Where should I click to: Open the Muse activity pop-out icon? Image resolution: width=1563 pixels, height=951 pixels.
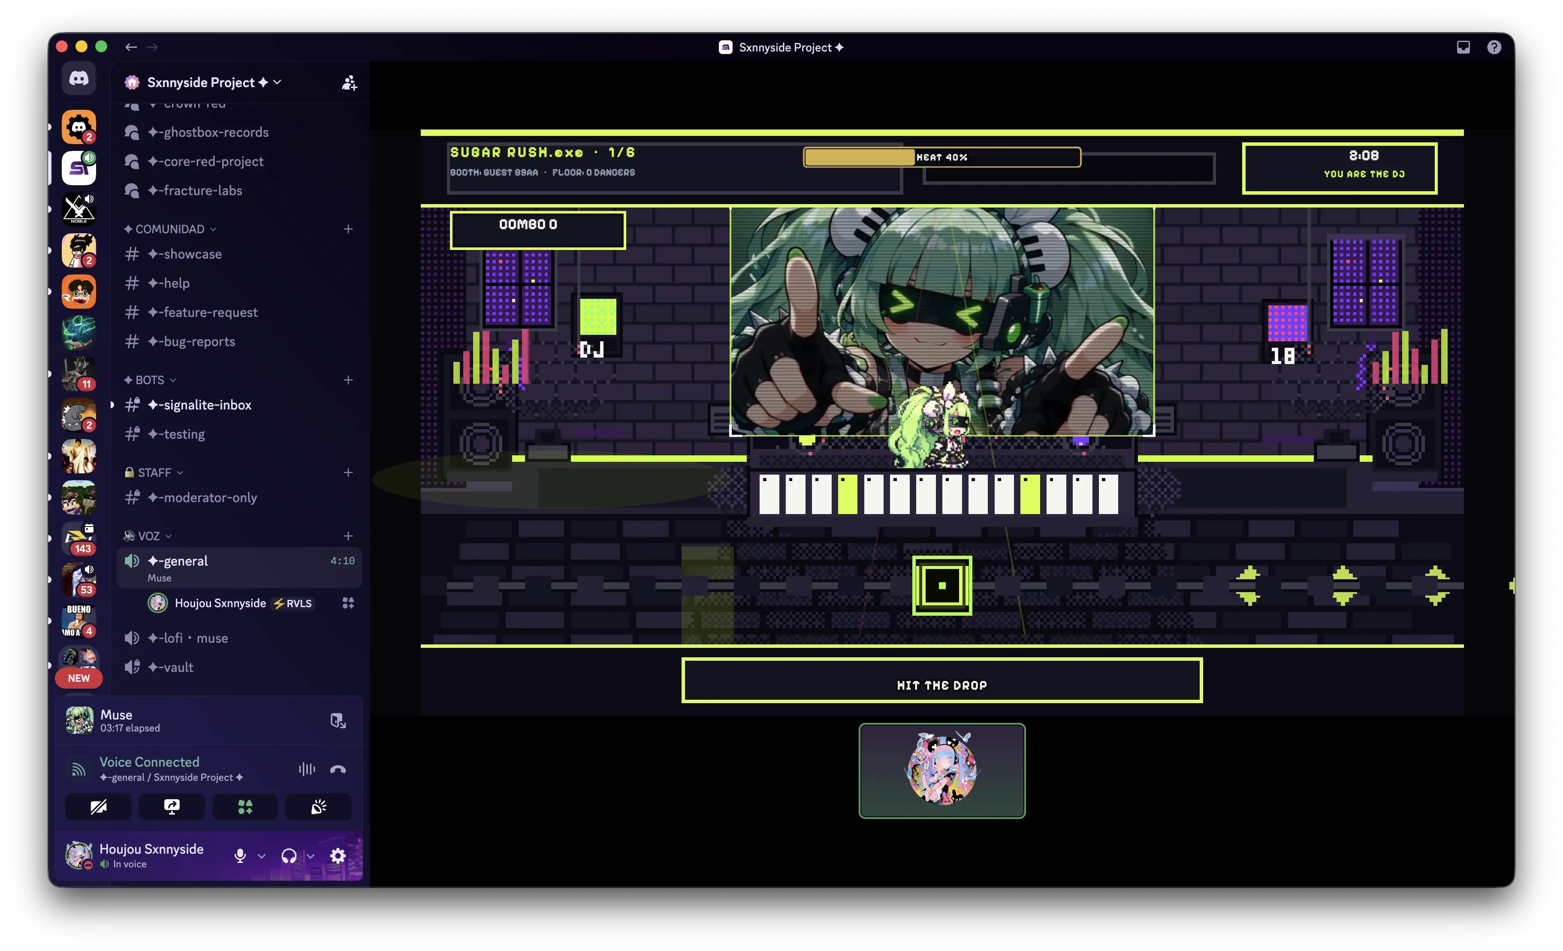coord(338,721)
